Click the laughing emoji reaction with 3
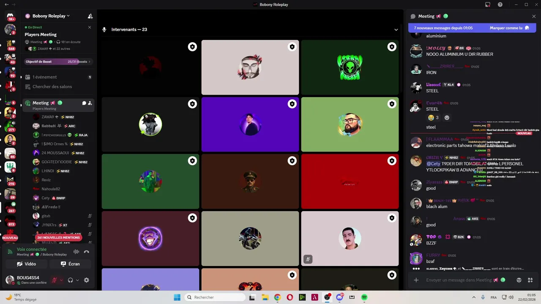 pyautogui.click(x=433, y=117)
